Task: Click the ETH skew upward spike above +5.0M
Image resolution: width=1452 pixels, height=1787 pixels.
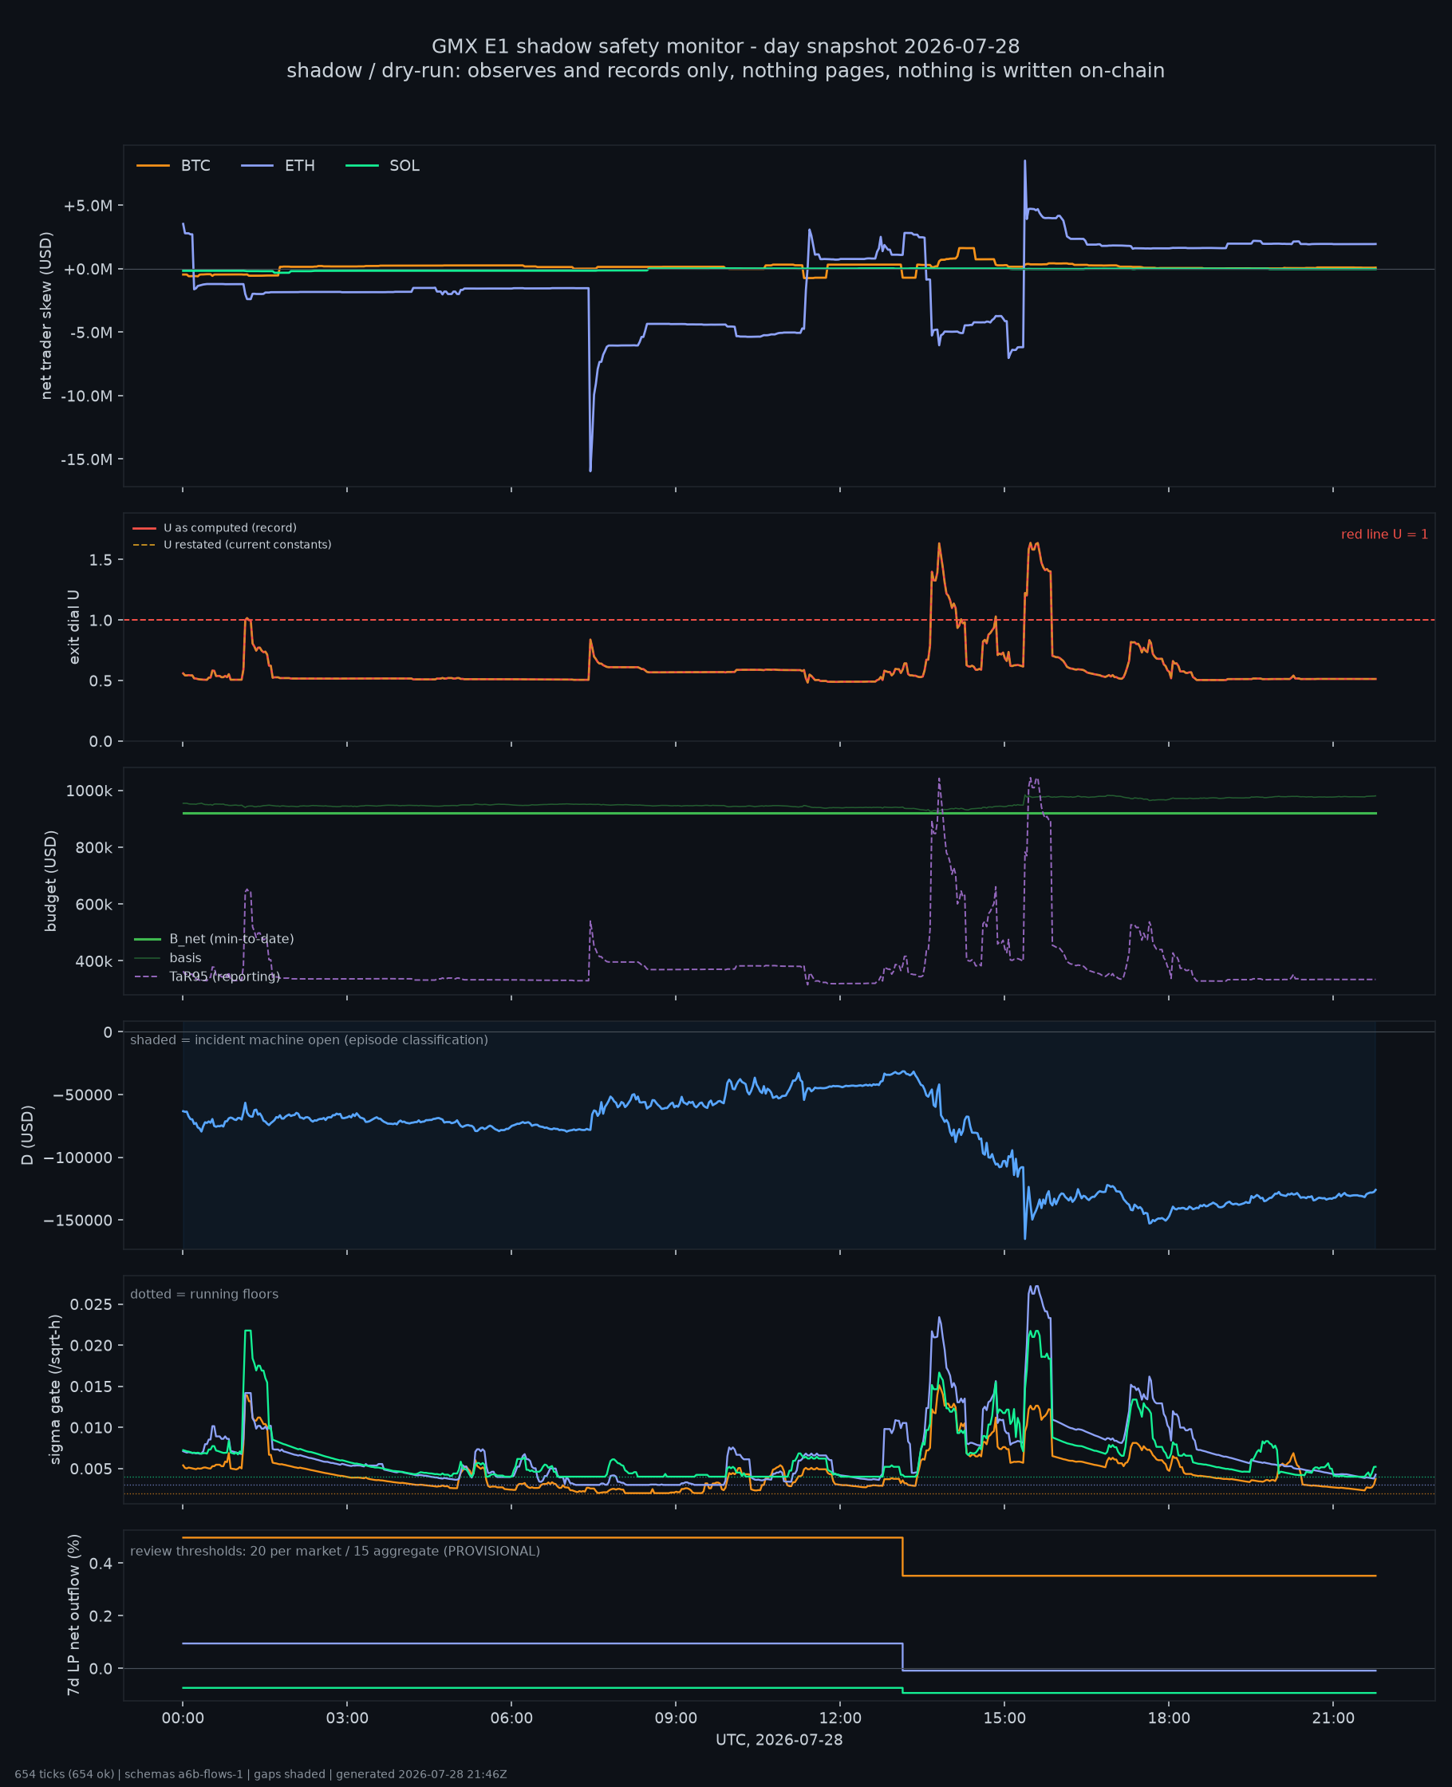Action: click(x=1024, y=161)
